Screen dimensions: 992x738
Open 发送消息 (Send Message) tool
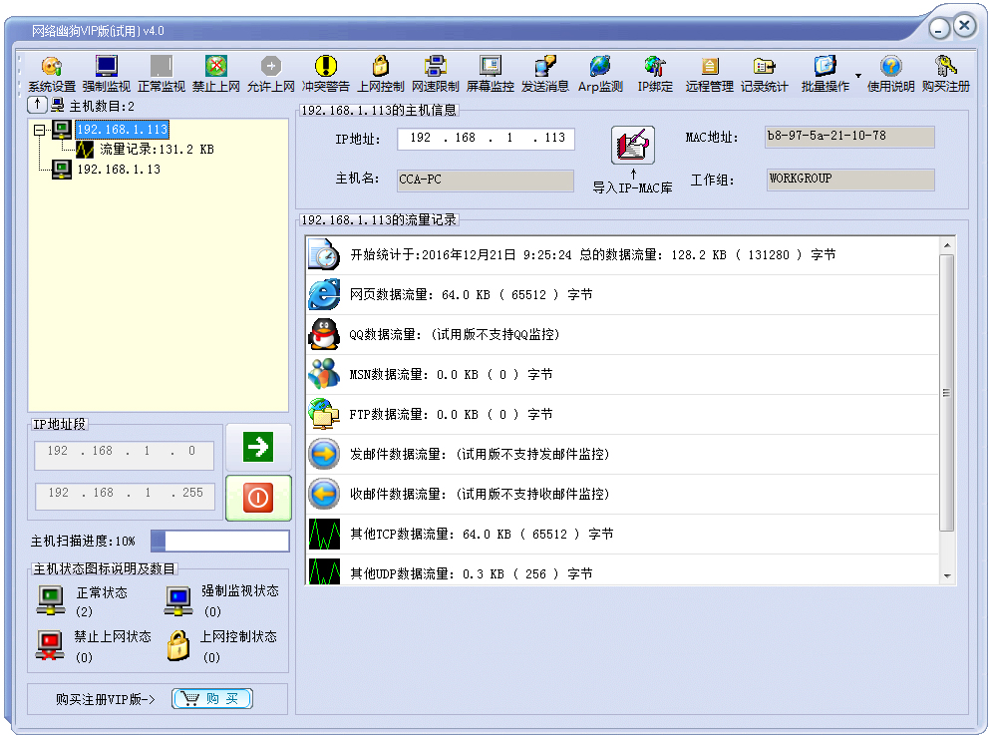(x=544, y=72)
